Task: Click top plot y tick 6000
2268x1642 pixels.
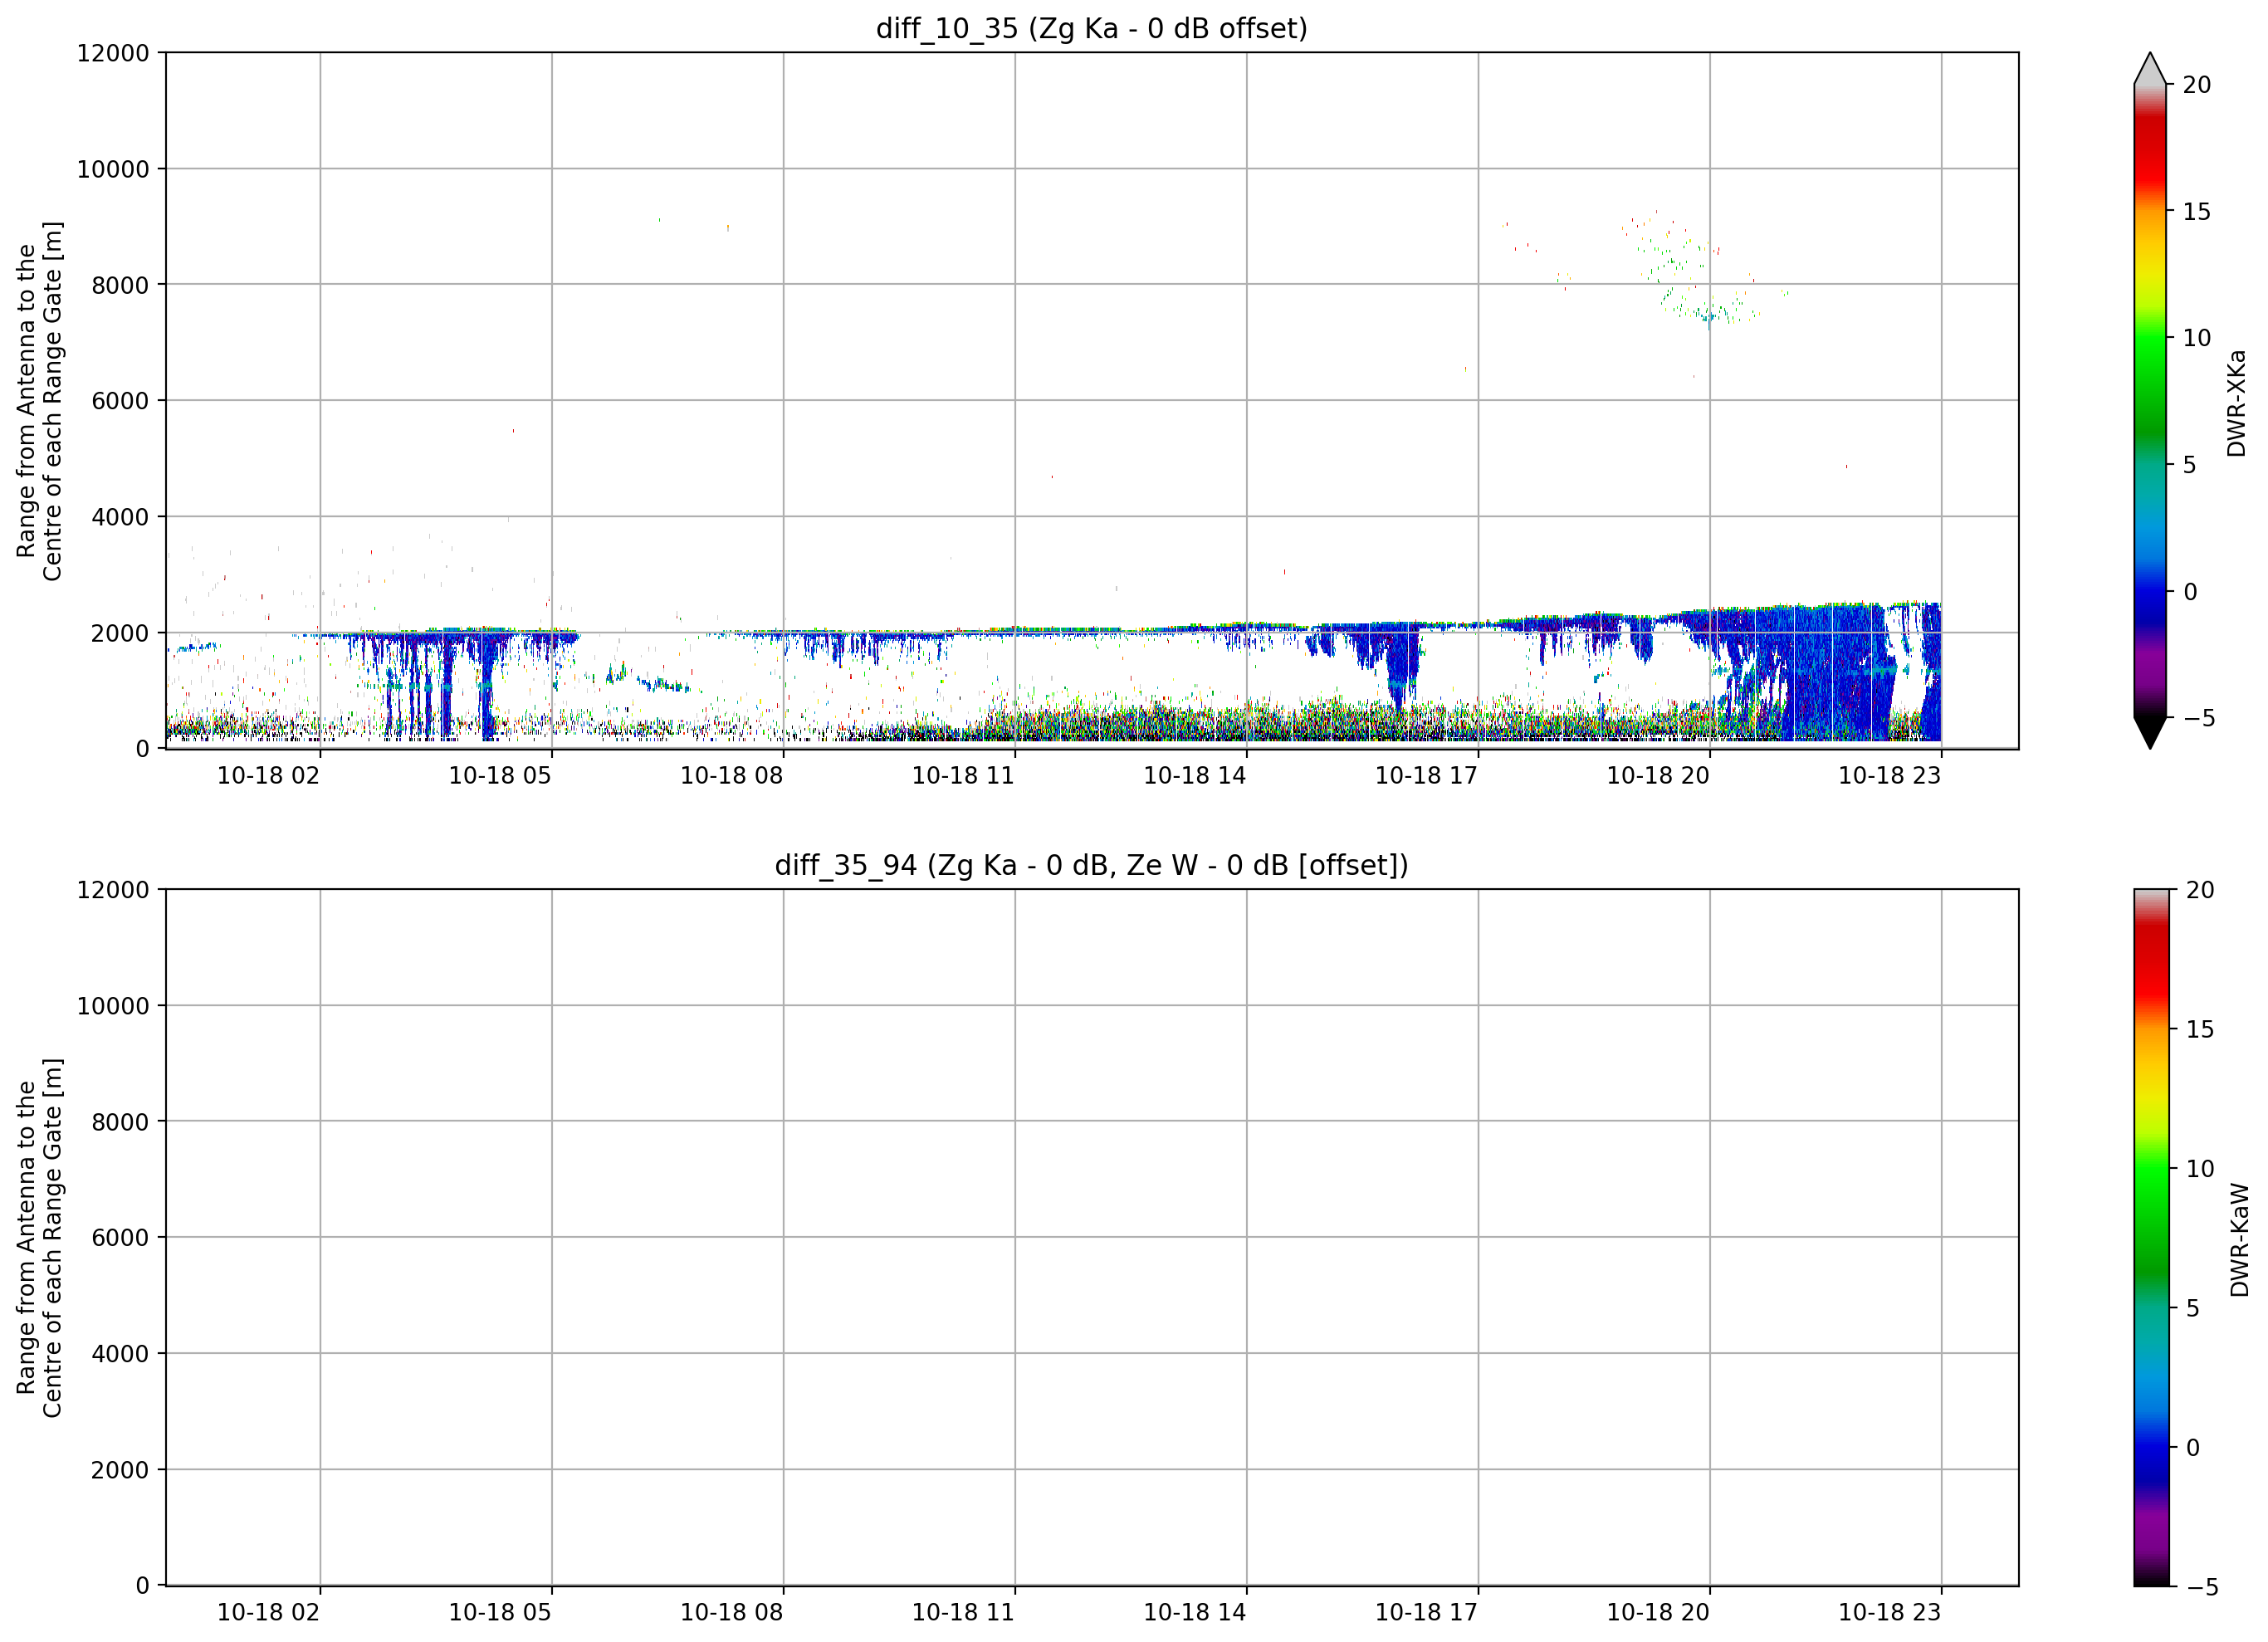Action: (x=120, y=401)
